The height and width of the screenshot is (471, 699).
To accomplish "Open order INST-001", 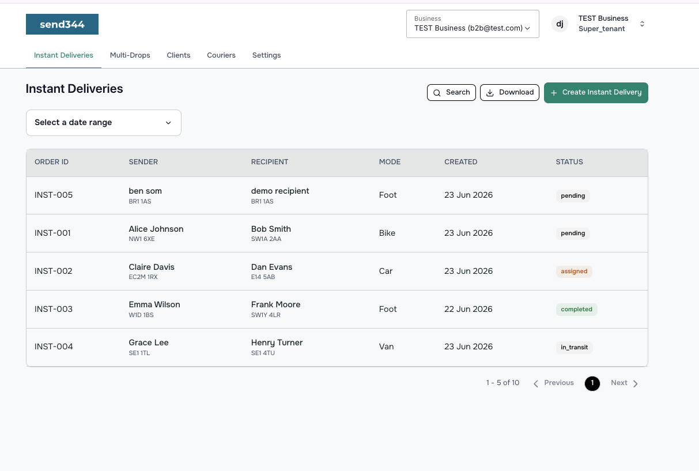I will (x=52, y=233).
